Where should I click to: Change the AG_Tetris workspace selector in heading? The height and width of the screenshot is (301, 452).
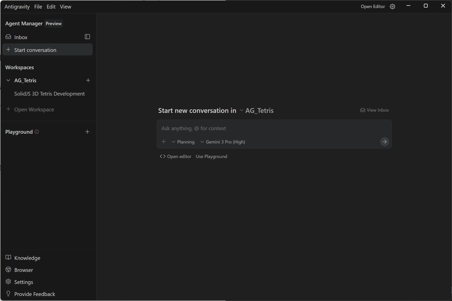(x=257, y=111)
